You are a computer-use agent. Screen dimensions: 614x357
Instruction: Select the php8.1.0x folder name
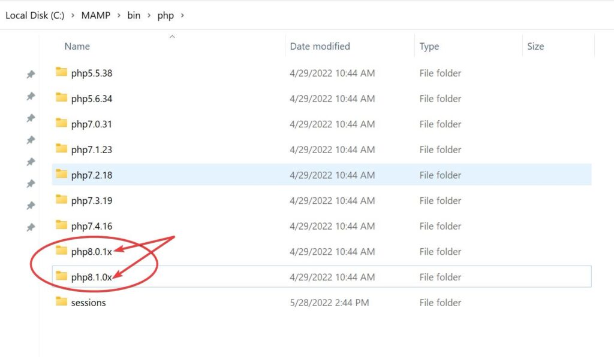pyautogui.click(x=92, y=277)
